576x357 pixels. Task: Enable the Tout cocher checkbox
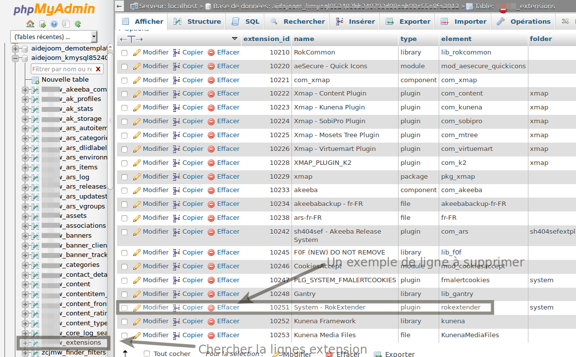147,354
